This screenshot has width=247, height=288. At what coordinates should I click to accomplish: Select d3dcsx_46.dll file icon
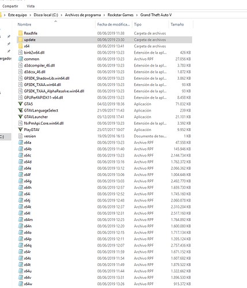coord(21,72)
